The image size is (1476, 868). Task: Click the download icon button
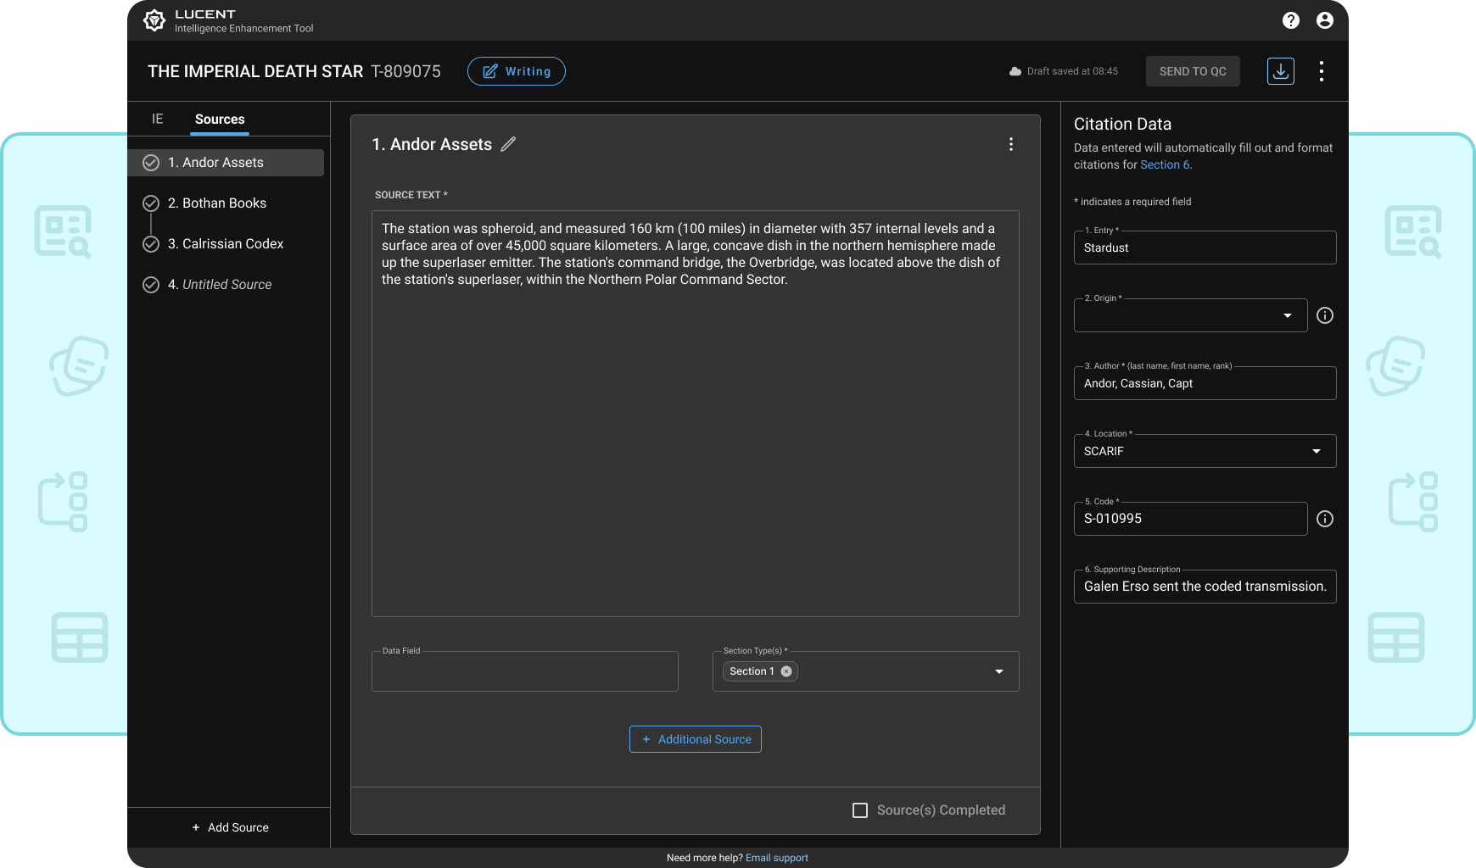[x=1281, y=71]
